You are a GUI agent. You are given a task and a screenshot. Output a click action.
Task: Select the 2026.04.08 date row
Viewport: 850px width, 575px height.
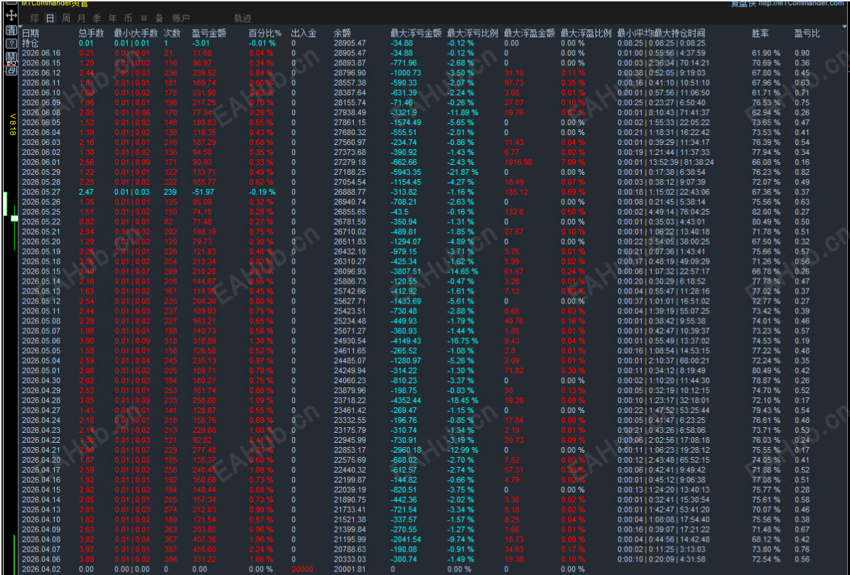tap(41, 539)
